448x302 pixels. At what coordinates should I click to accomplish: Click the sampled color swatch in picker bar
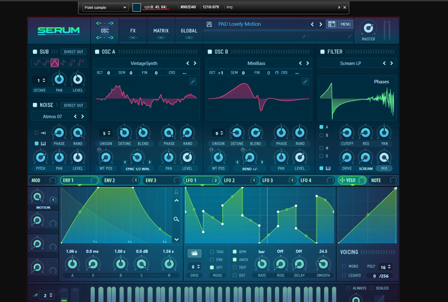(x=137, y=7)
